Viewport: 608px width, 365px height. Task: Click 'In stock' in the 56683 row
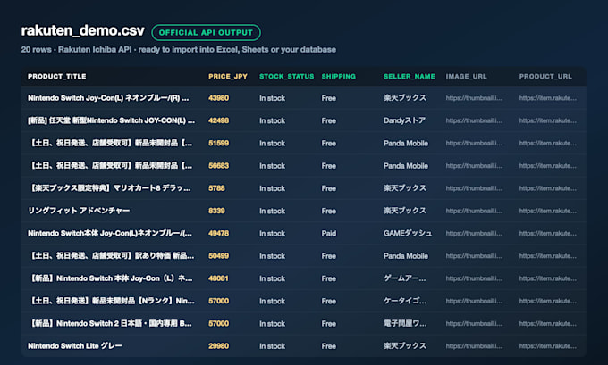(x=272, y=166)
